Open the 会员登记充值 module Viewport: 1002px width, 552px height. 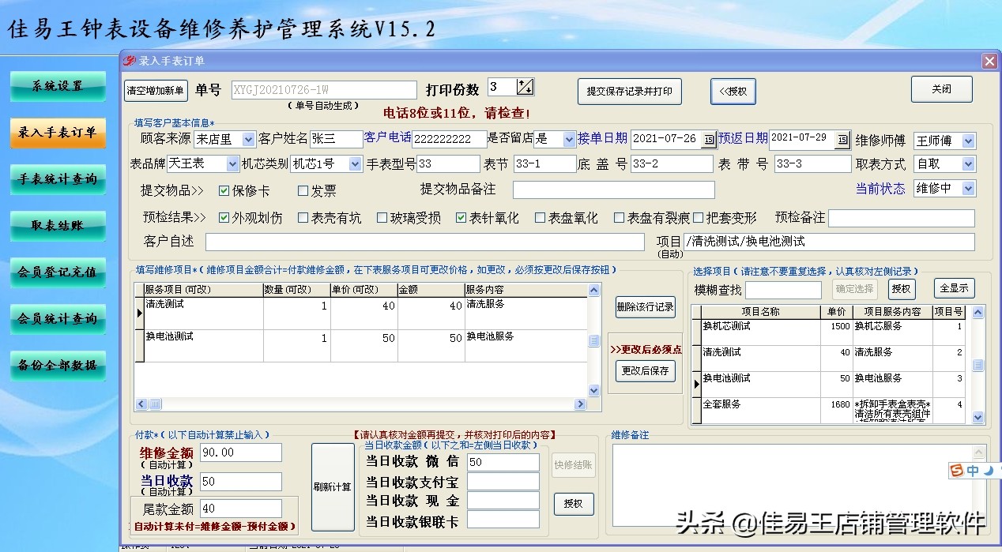click(x=58, y=272)
